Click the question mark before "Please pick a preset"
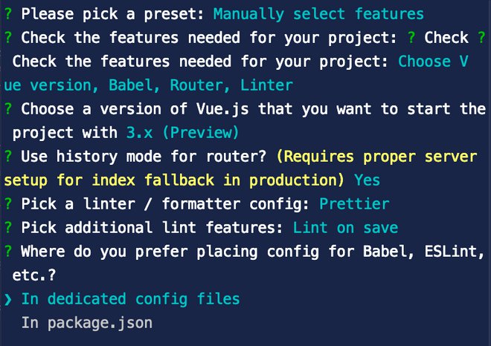This screenshot has height=346, width=491. pos(8,14)
